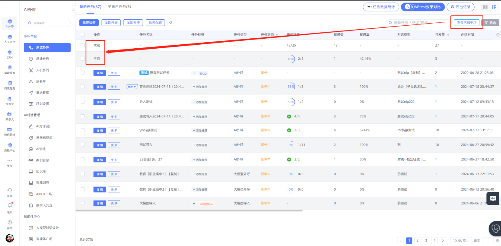Open 更多 menu for 22部厦门6, 27

pos(114,160)
